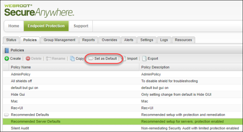Click the green Create plus icon
Image resolution: width=243 pixels, height=132 pixels.
pyautogui.click(x=7, y=58)
